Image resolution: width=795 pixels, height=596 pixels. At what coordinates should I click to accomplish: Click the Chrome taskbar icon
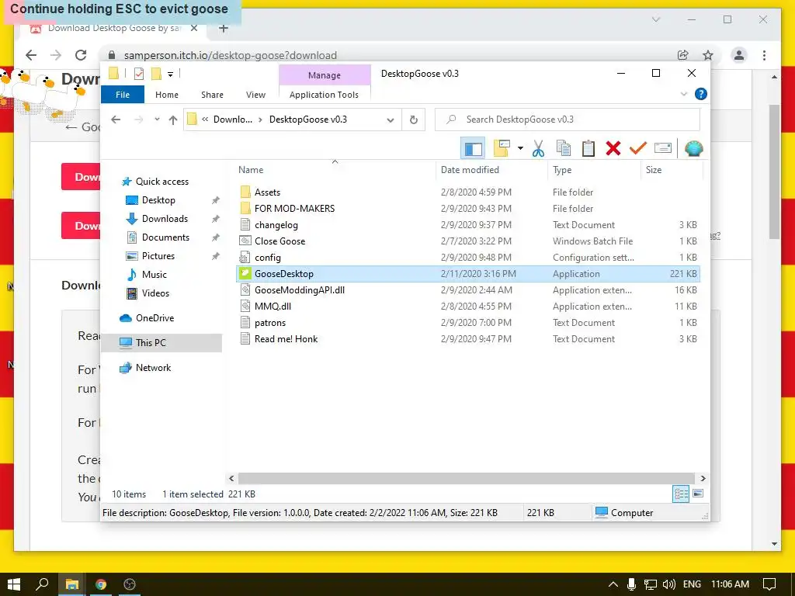click(101, 584)
